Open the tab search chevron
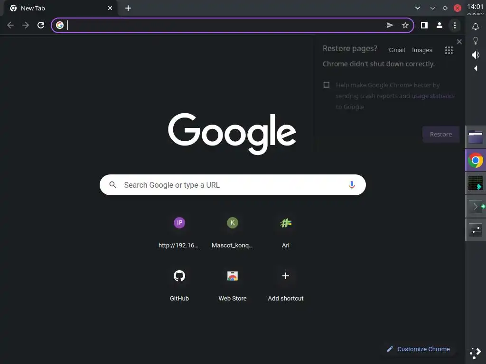 (418, 9)
